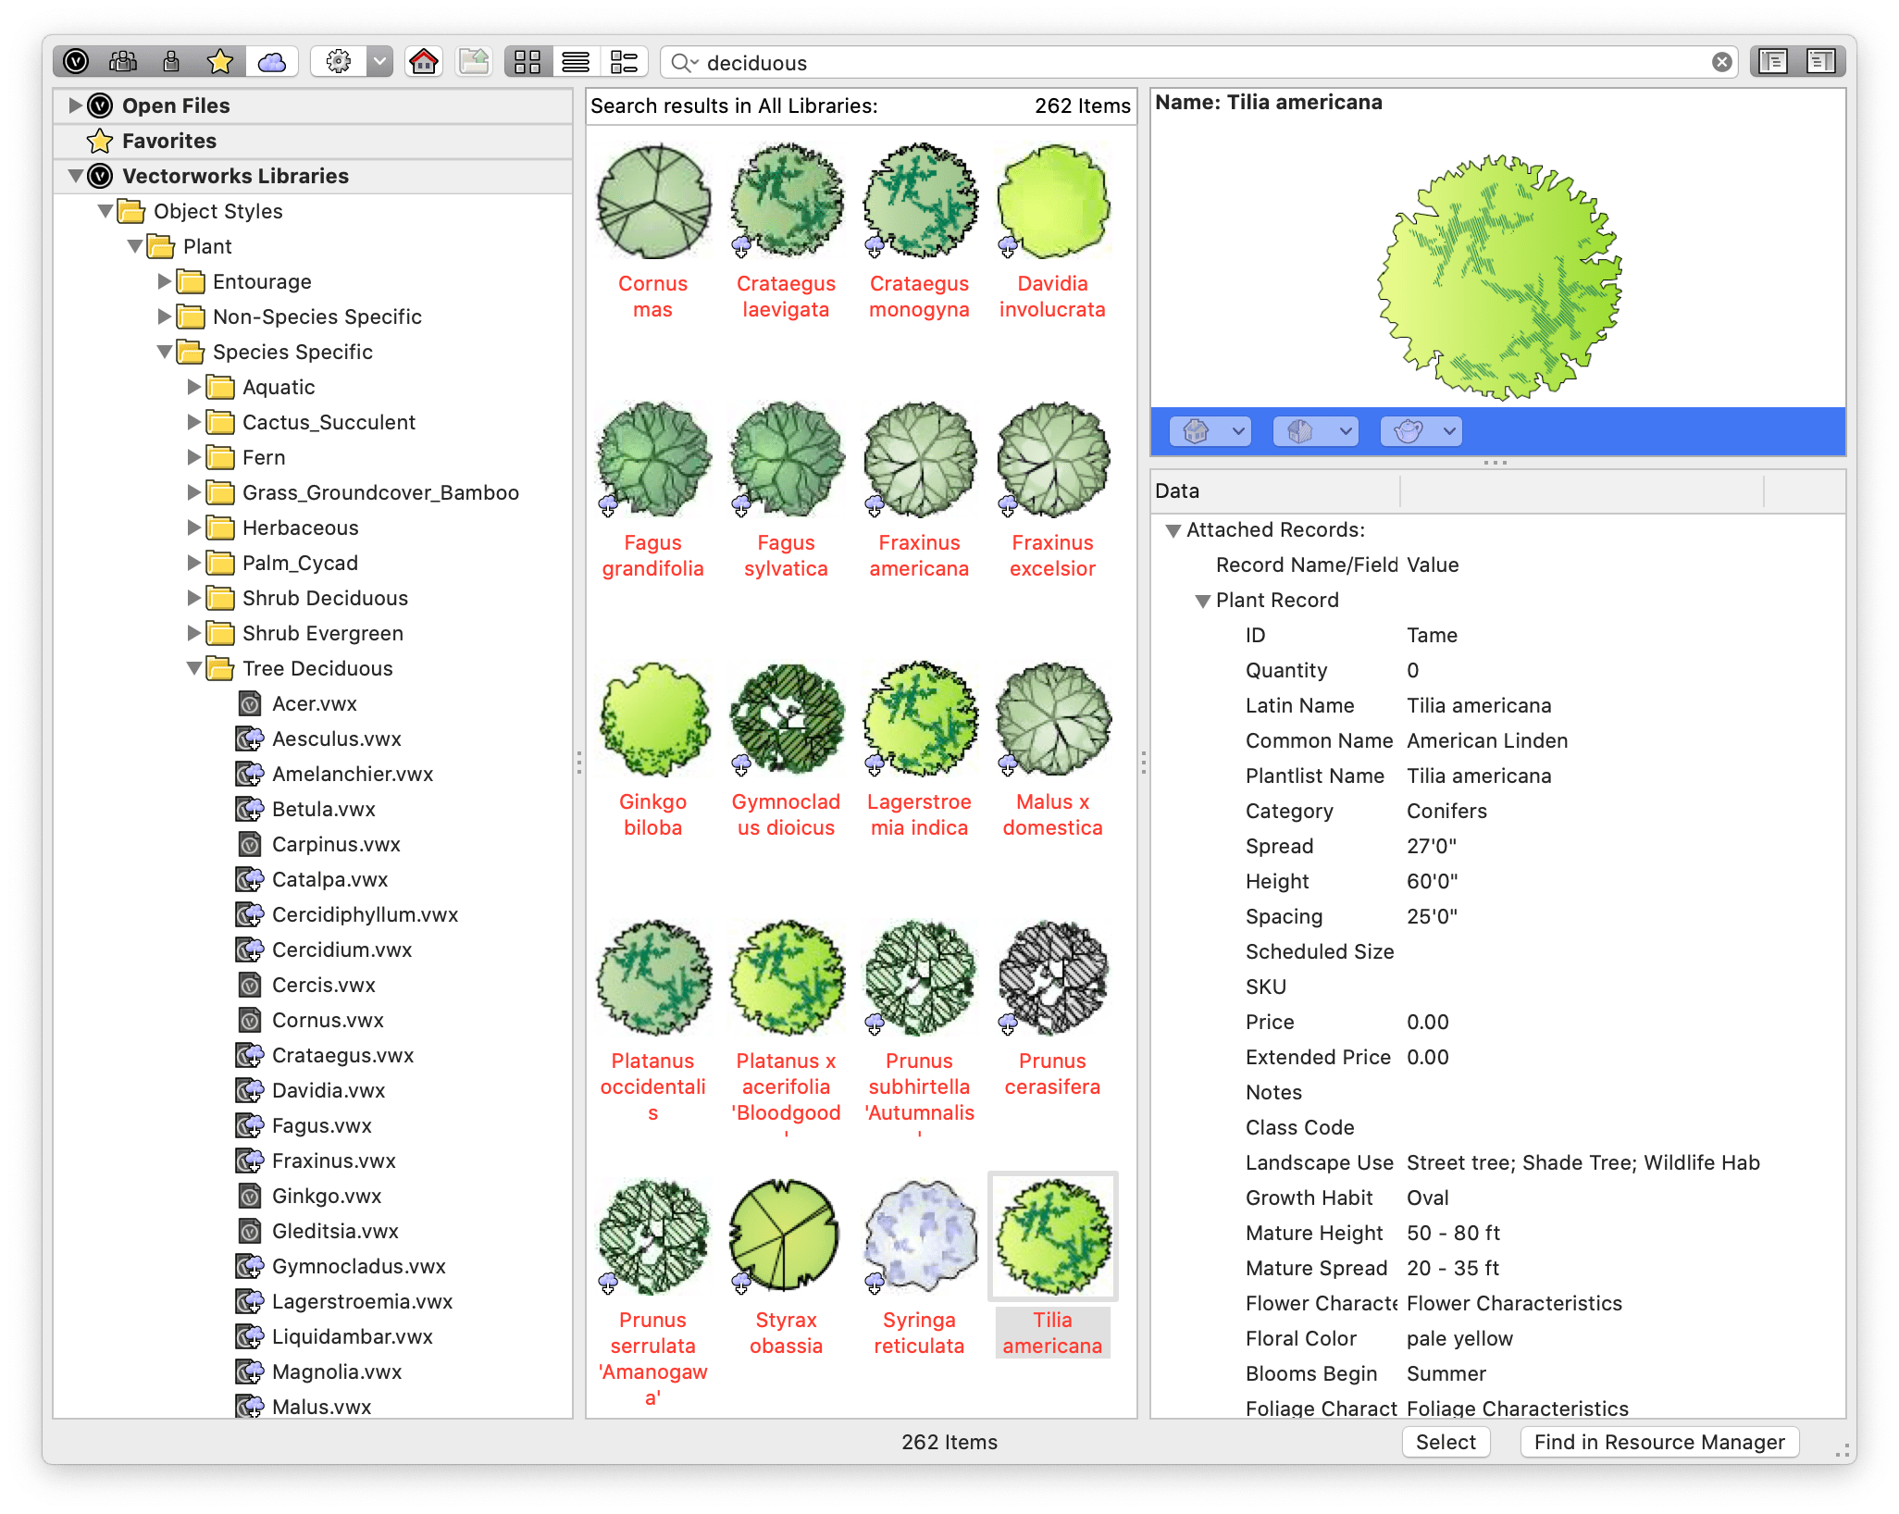Switch to list view mode

(x=576, y=62)
